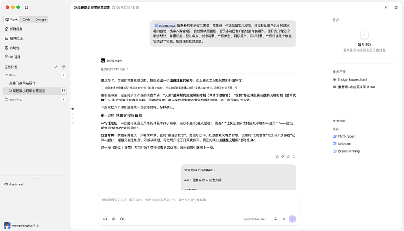Open the mengxianghui.714 user profile

(21, 226)
